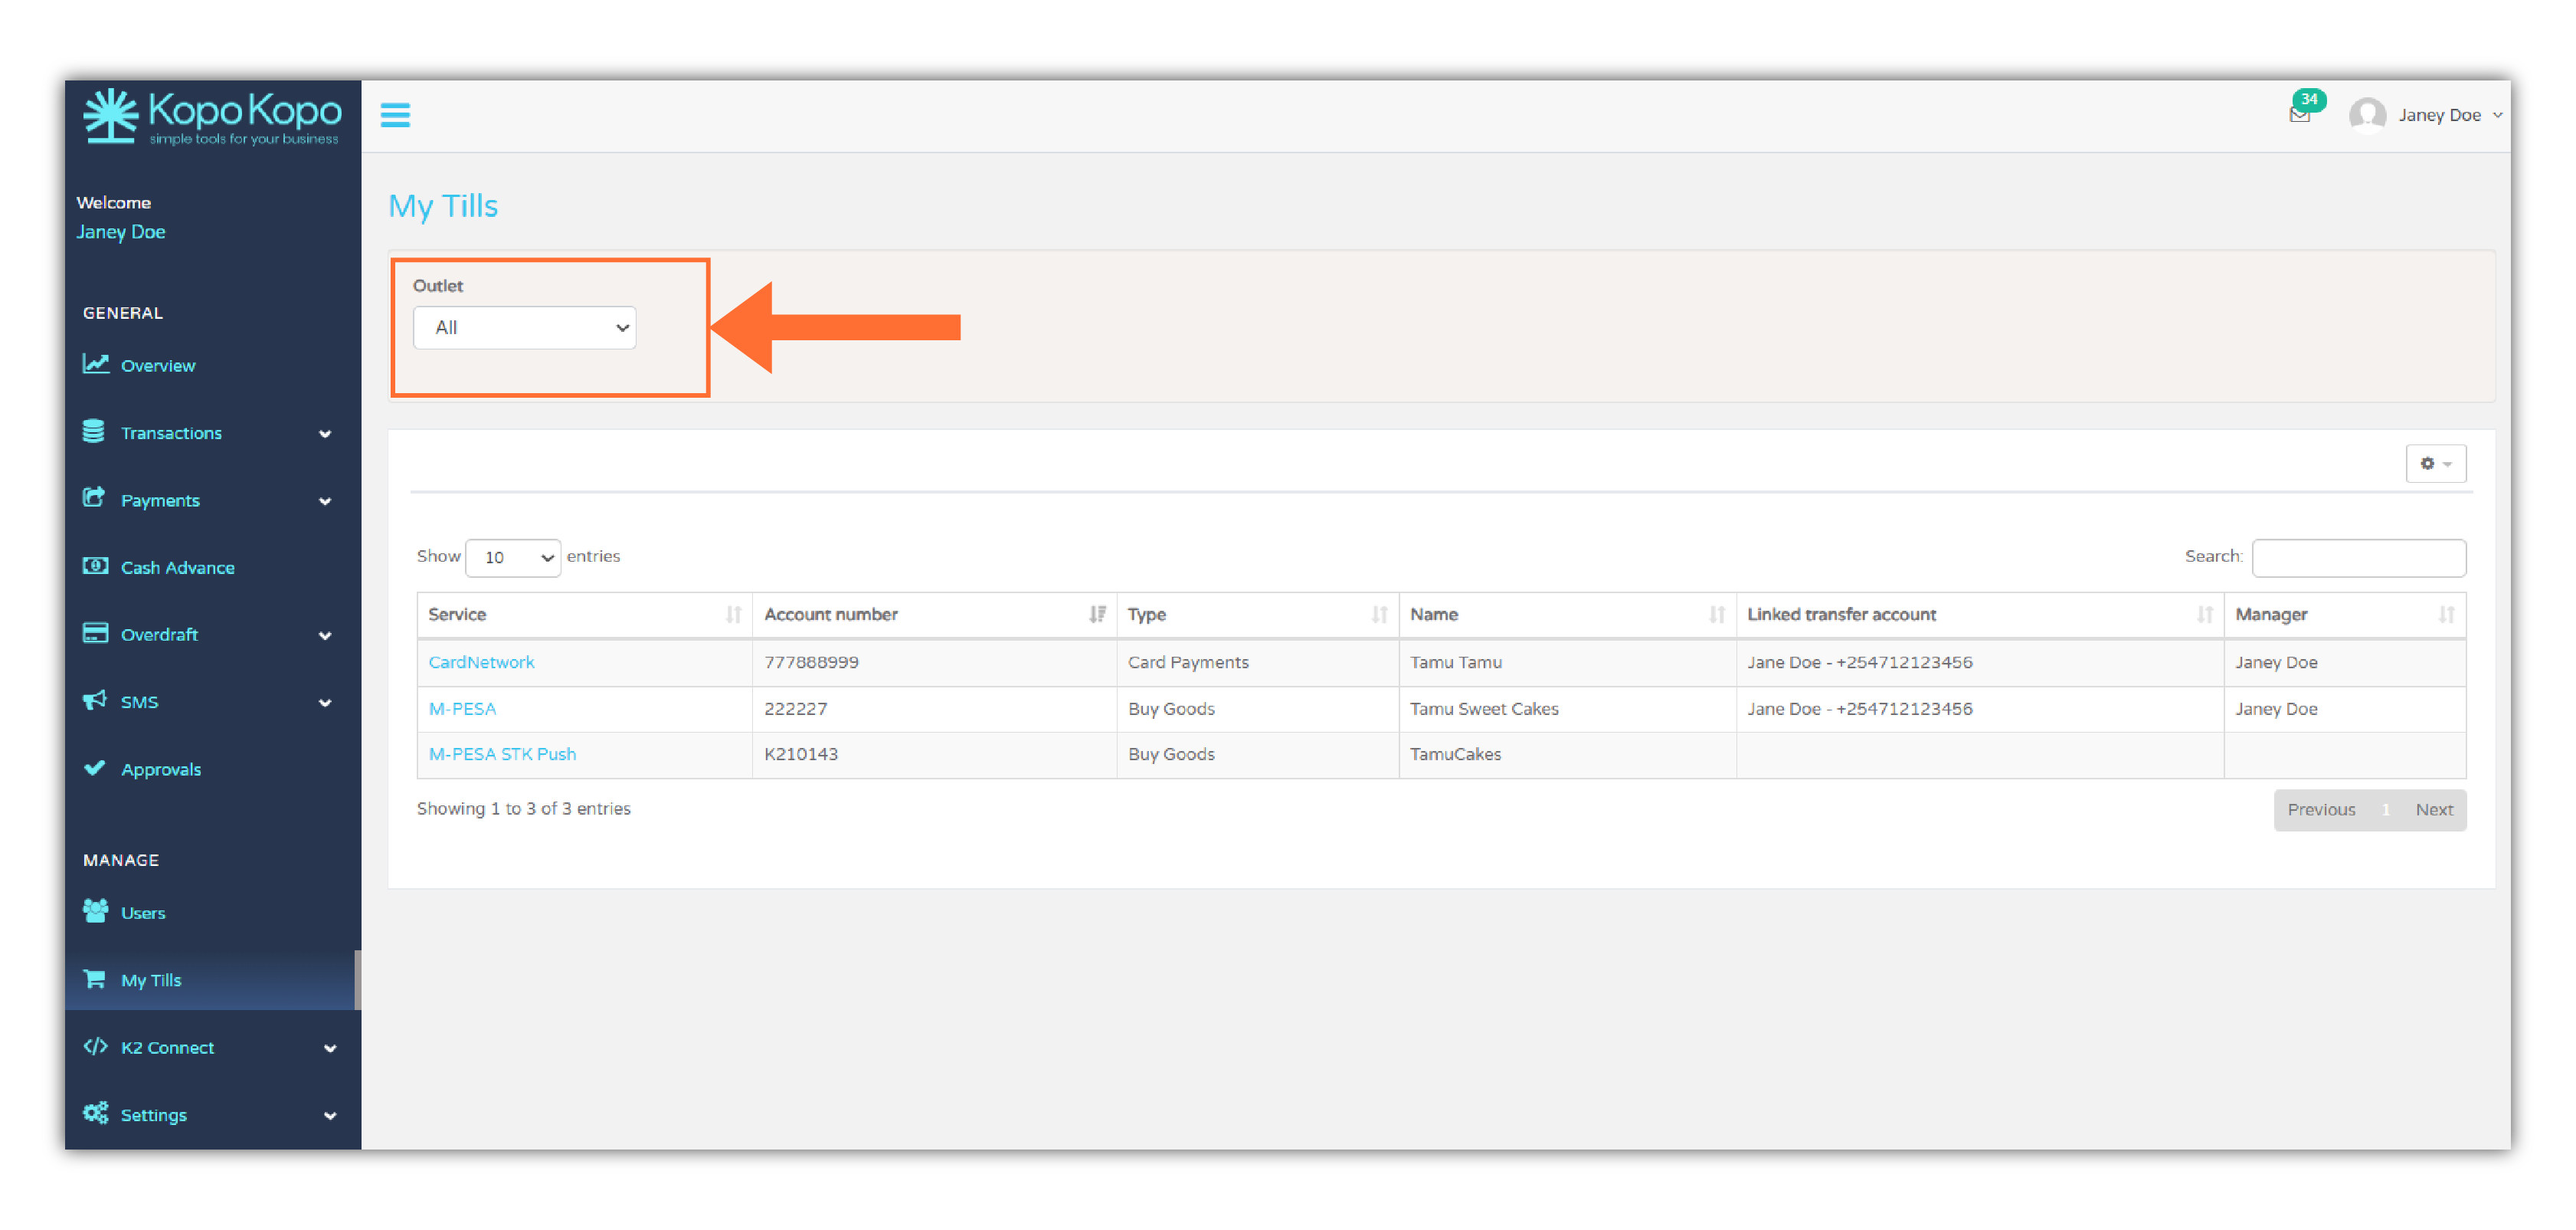The image size is (2576, 1230).
Task: Open the M-PESA STK Push link
Action: [502, 755]
